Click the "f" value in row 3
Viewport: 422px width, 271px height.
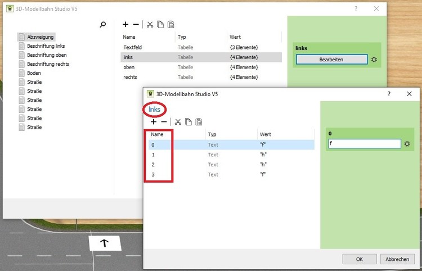[263, 174]
